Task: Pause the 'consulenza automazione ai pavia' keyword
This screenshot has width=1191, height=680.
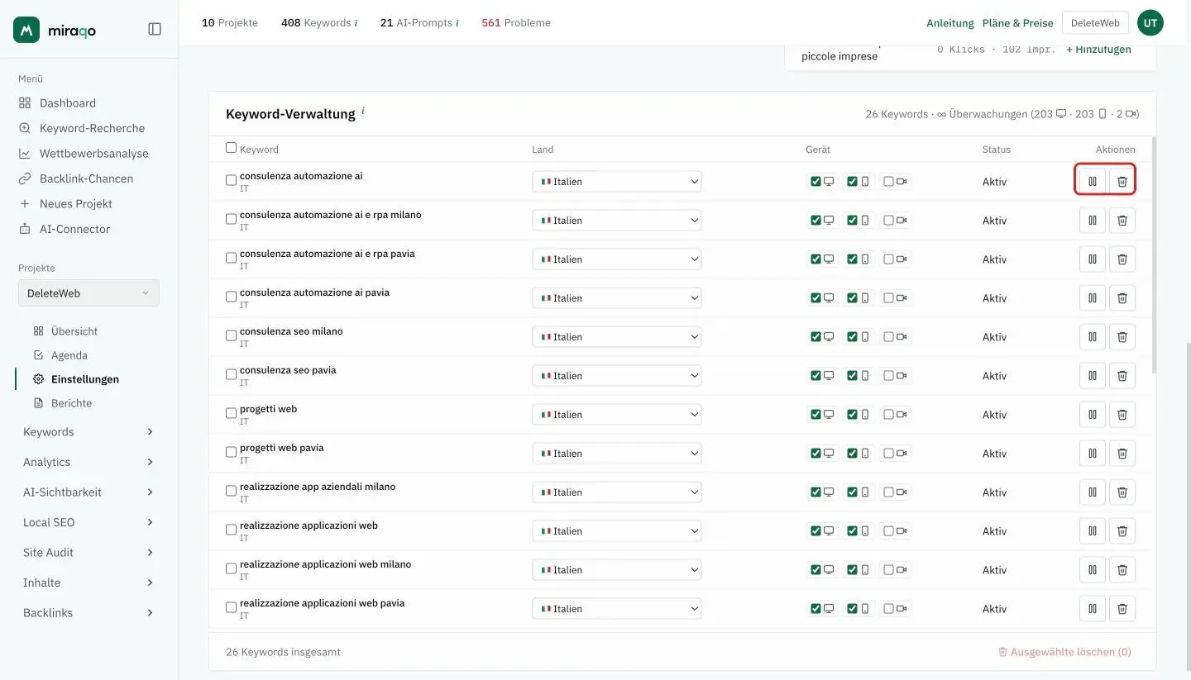Action: [1092, 297]
